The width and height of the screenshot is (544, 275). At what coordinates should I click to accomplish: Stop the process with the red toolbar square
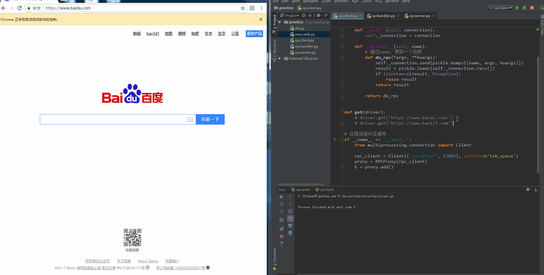click(x=532, y=8)
